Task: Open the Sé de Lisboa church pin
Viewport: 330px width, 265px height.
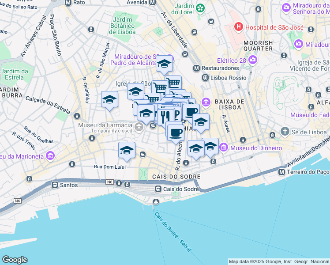Action: [285, 132]
